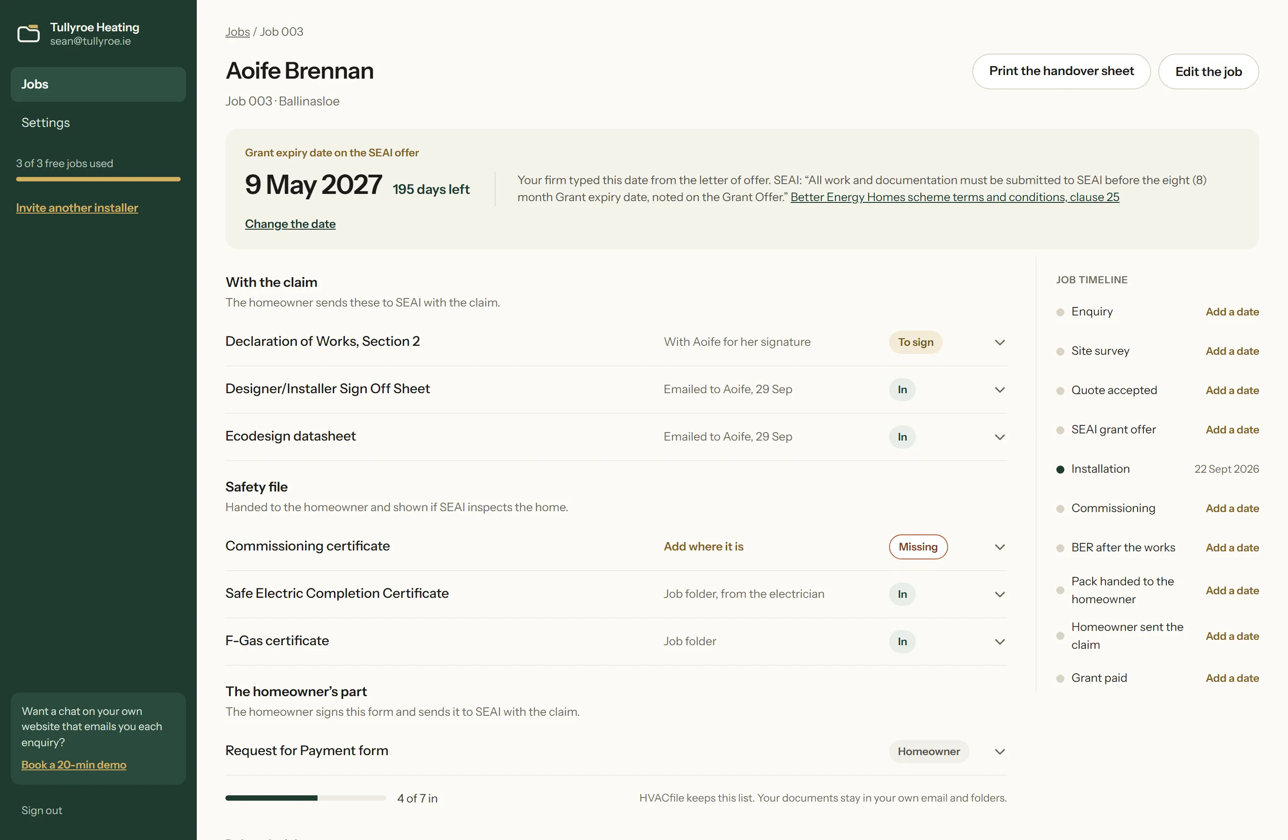Click the free jobs used progress bar
Image resolution: width=1288 pixels, height=840 pixels.
tap(98, 179)
